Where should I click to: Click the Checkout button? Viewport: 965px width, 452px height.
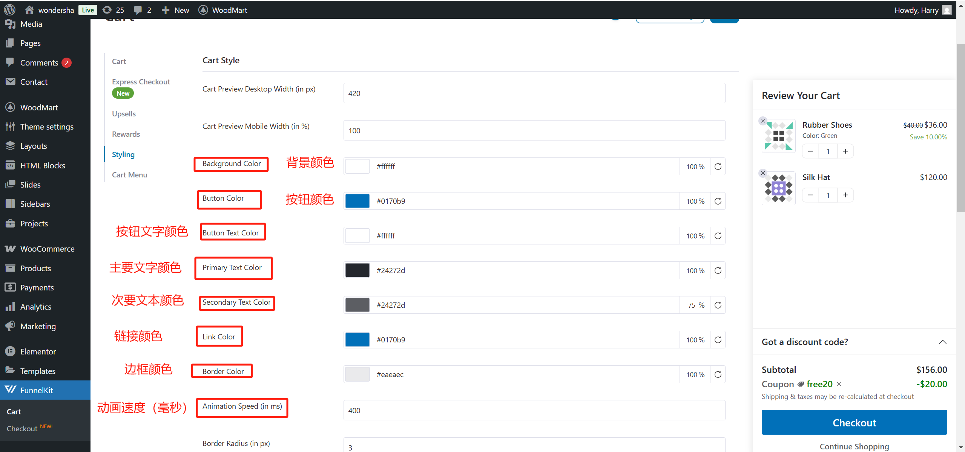tap(854, 422)
